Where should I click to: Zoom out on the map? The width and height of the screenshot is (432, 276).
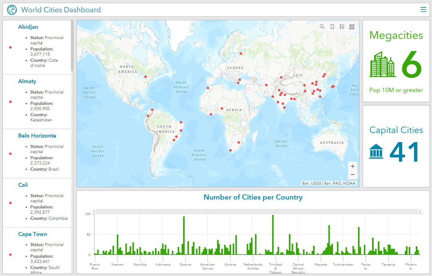tap(353, 175)
